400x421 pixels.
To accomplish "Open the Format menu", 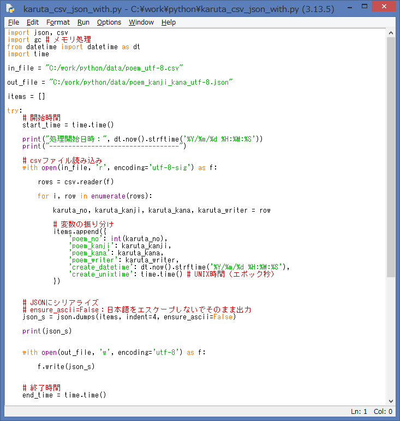I will pos(58,22).
